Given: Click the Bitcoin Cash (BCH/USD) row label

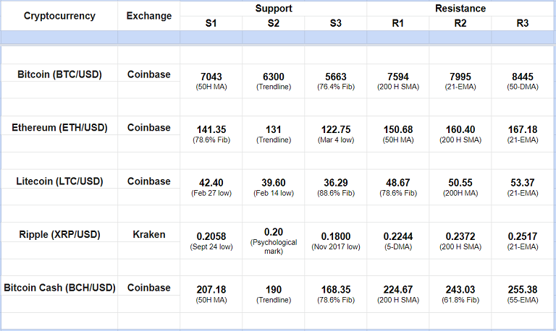Looking at the screenshot, I should [x=59, y=288].
